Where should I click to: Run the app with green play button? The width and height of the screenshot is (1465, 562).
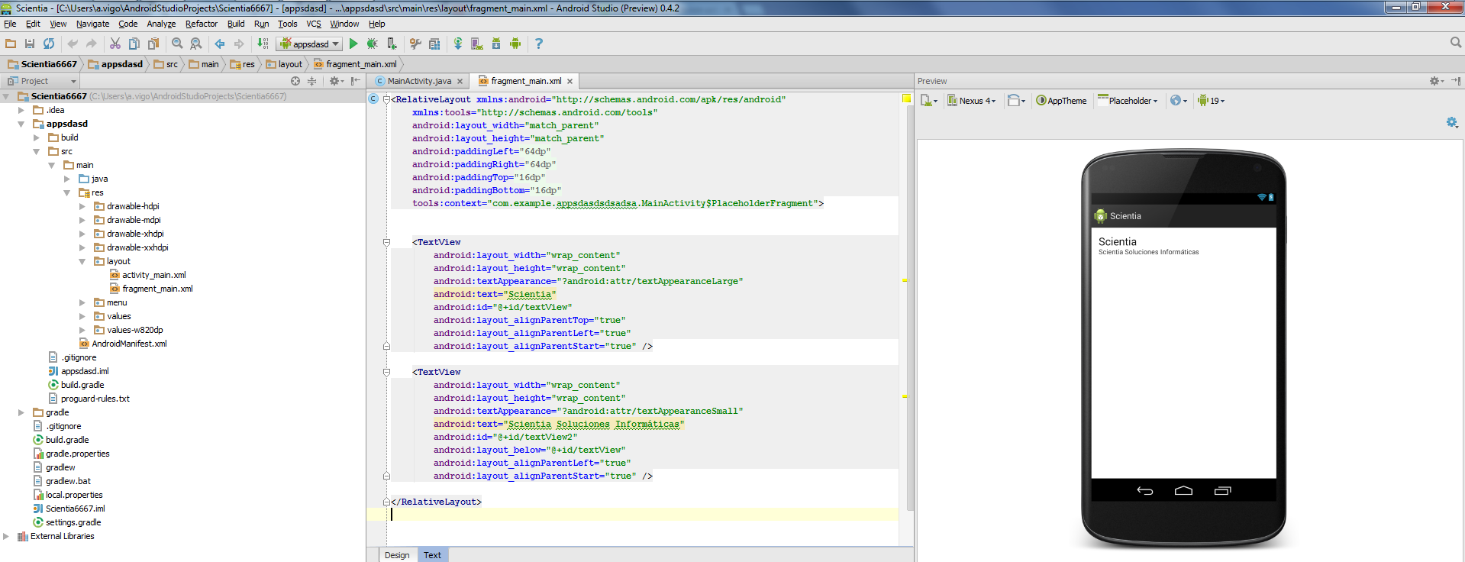tap(353, 44)
